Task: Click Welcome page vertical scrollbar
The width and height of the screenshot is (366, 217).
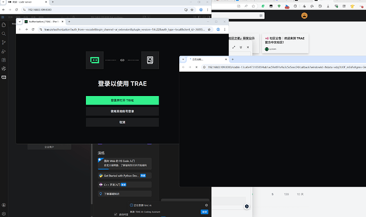Action: coord(92,174)
